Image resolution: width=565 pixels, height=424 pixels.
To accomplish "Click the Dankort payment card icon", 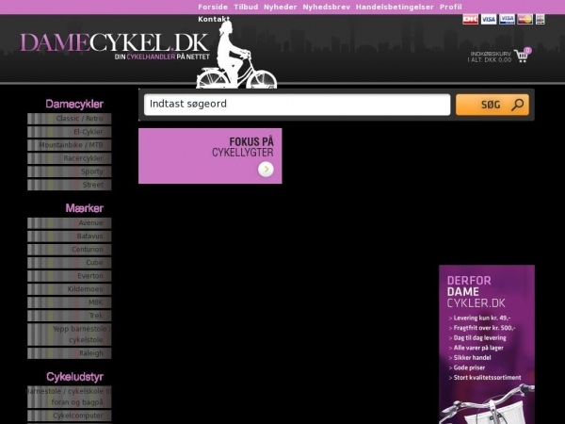I will click(x=470, y=19).
